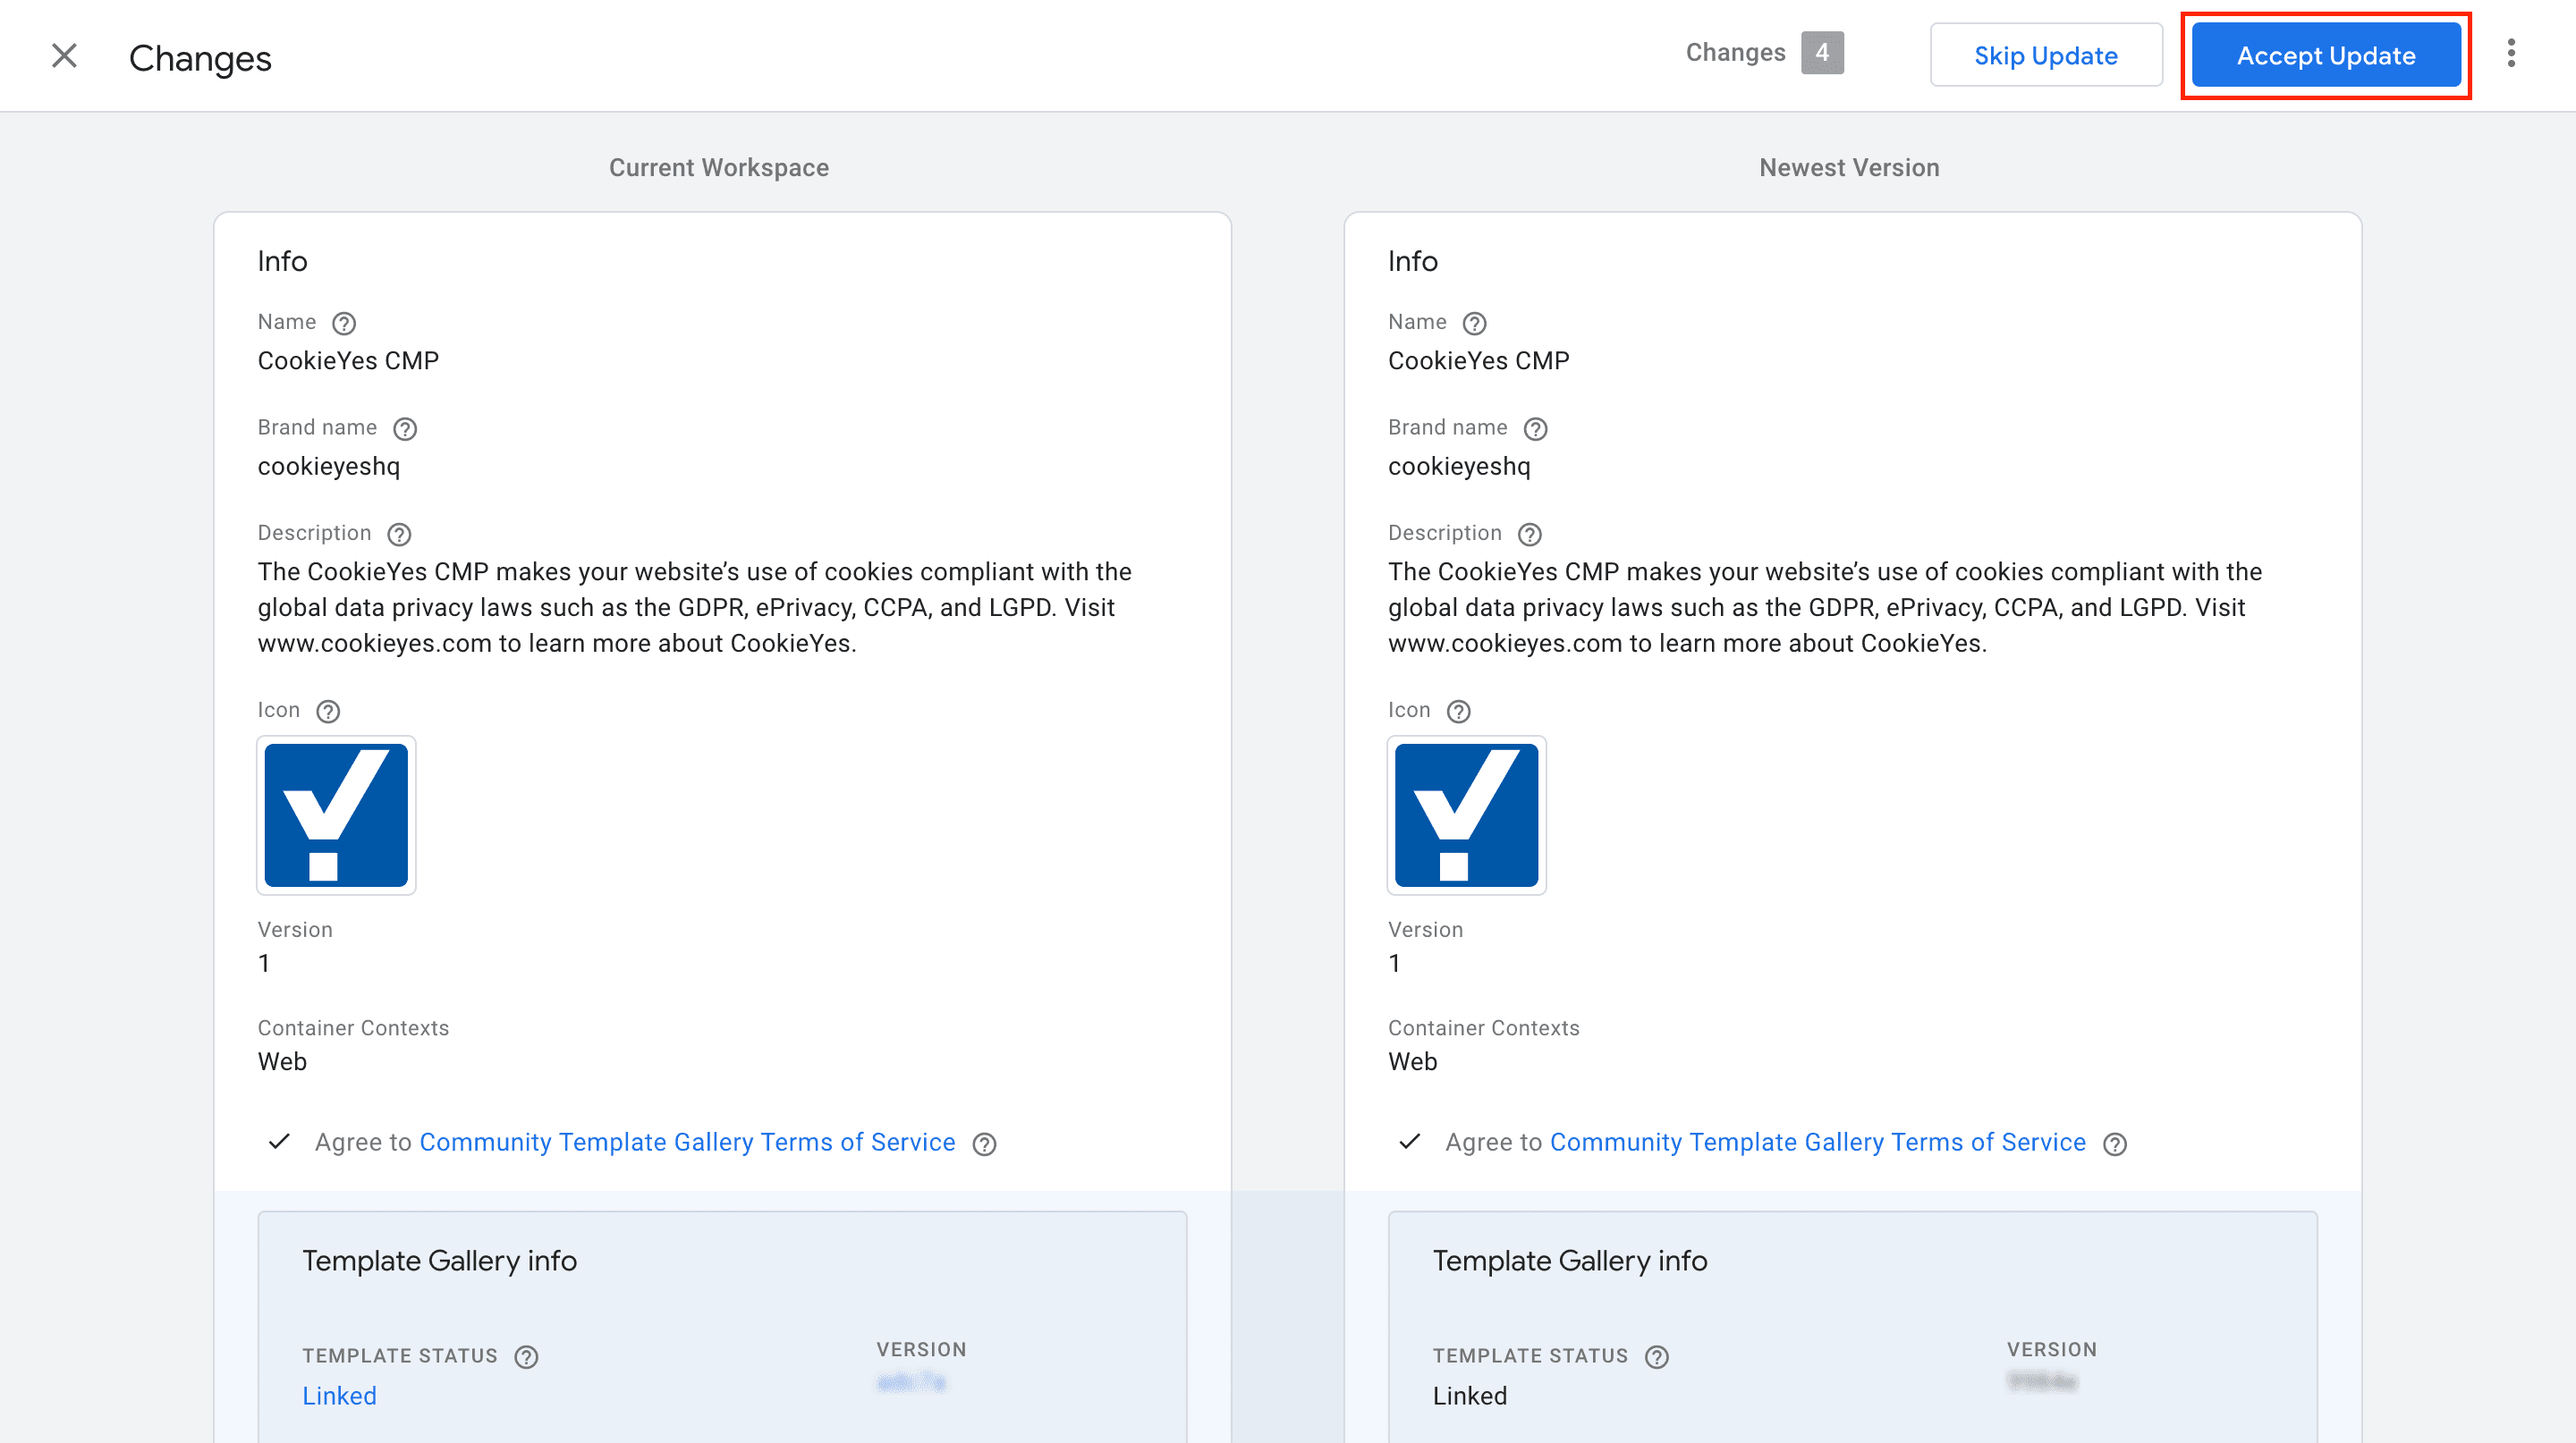Click Brand name help icon in Newest Version

coord(1536,429)
